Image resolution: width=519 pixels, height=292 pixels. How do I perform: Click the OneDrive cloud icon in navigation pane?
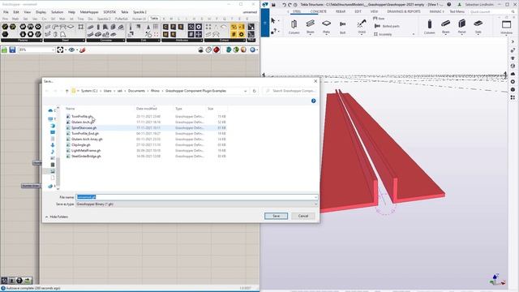50,110
